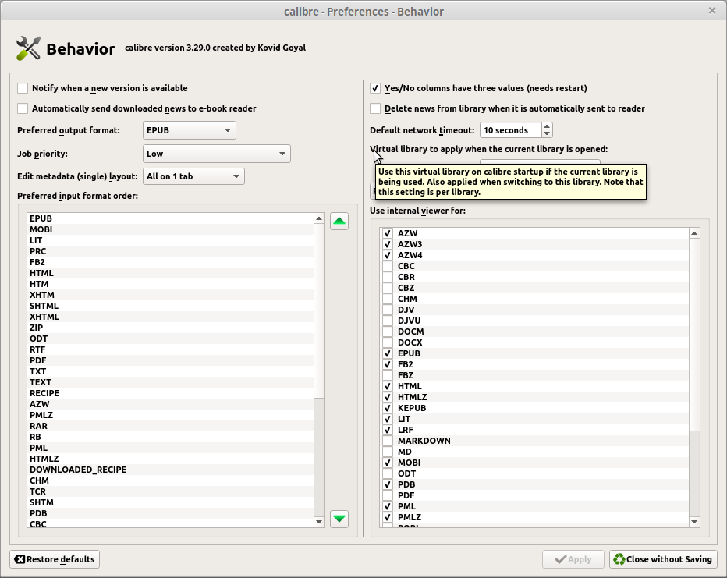Uncheck PDB in internal viewer list

(388, 484)
